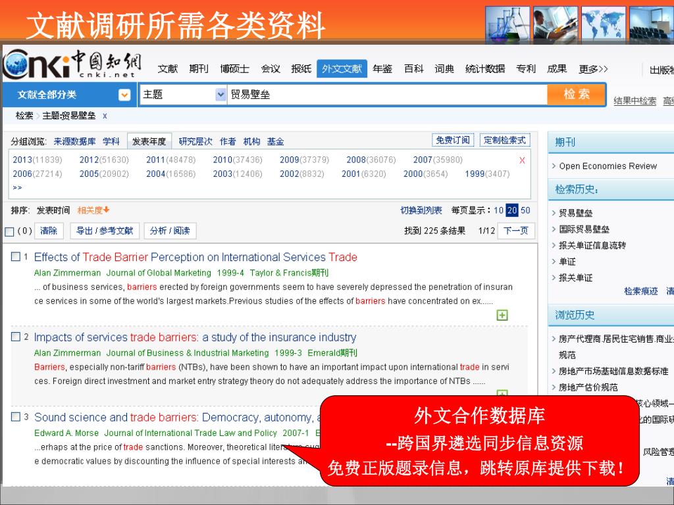674x505 pixels.
Task: Toggle the select-all checkbox beside (0)
Action: pyautogui.click(x=9, y=231)
